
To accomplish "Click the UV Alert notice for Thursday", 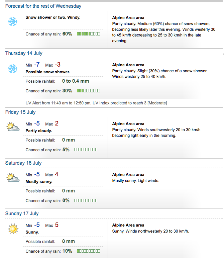I will click(x=96, y=103).
